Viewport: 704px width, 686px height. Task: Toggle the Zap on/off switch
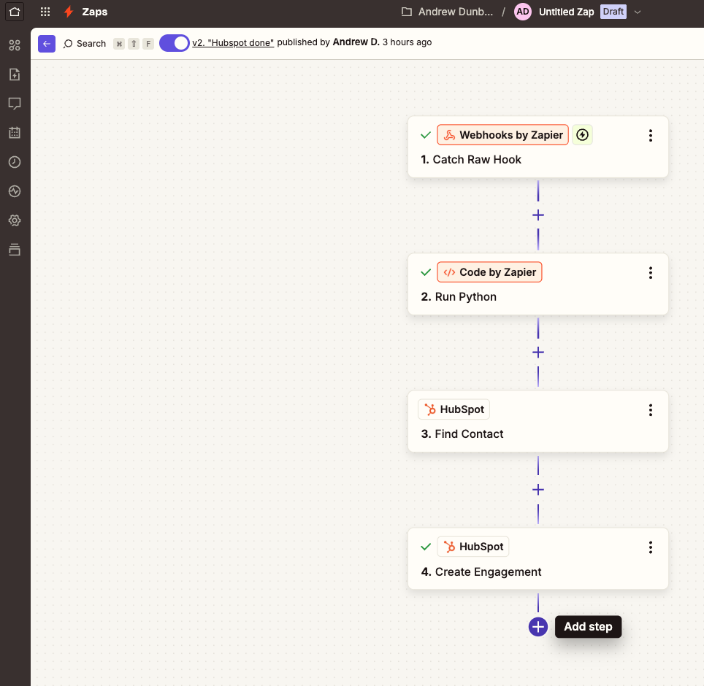pyautogui.click(x=175, y=43)
